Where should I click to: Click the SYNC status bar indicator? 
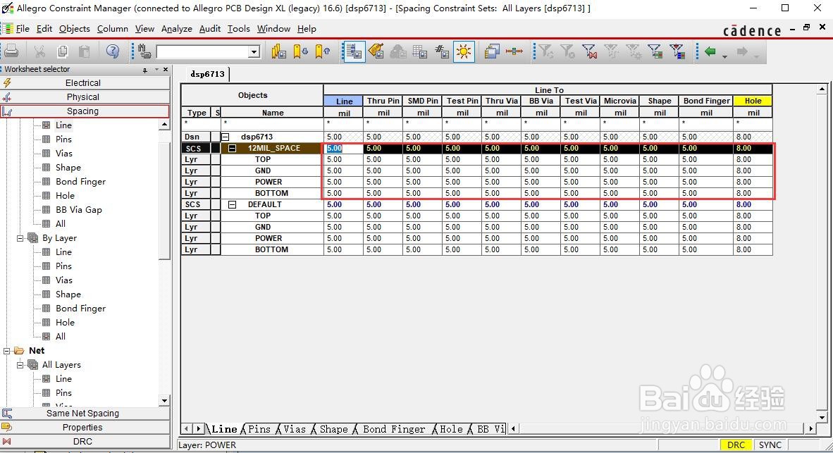(770, 445)
